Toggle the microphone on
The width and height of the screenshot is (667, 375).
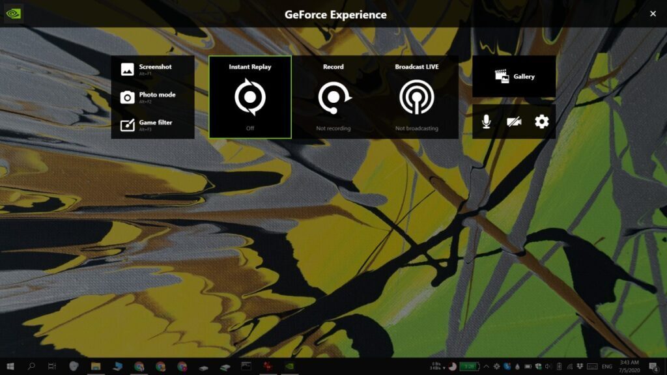487,121
